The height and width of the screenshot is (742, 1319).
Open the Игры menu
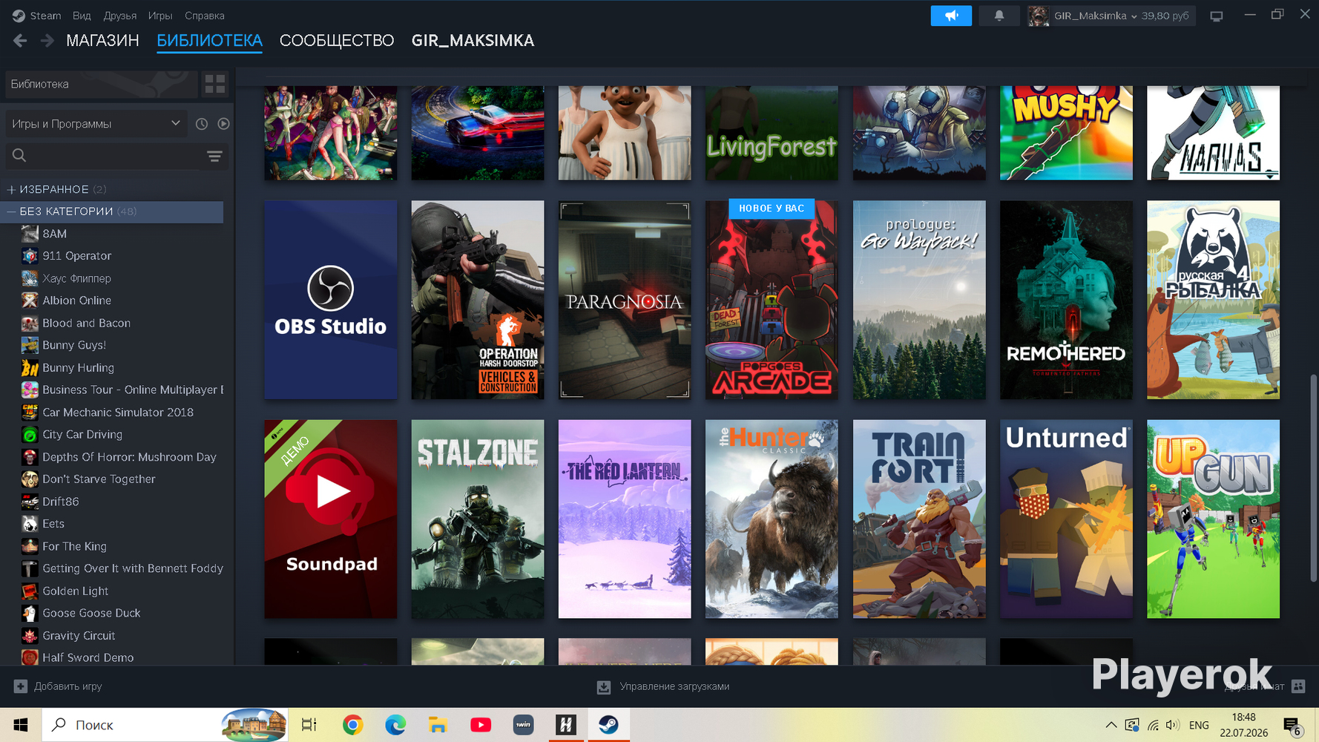pos(160,16)
